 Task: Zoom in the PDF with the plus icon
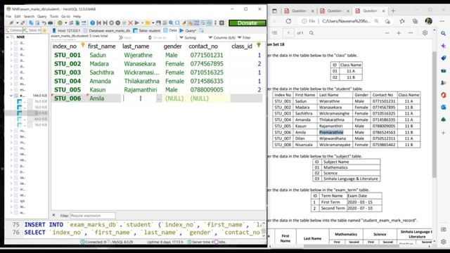[x=399, y=33]
